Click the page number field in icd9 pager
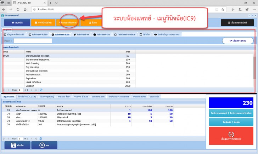 click(x=21, y=90)
